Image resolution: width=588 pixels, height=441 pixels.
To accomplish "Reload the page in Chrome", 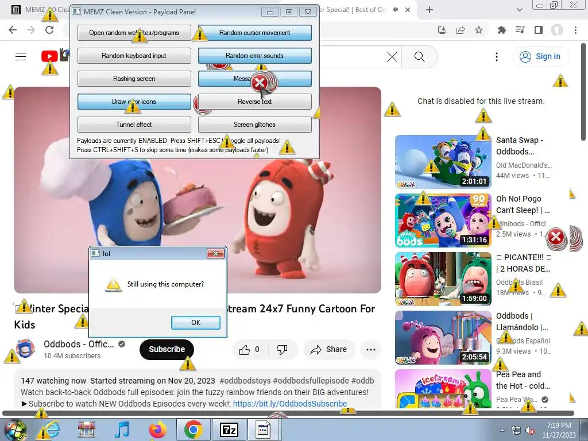I will point(49,30).
